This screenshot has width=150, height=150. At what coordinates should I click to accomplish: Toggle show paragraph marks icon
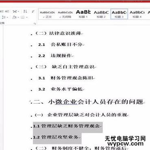pos(33,11)
